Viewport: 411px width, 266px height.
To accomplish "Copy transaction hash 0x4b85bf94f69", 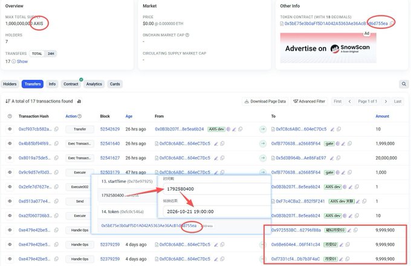I will point(56,143).
